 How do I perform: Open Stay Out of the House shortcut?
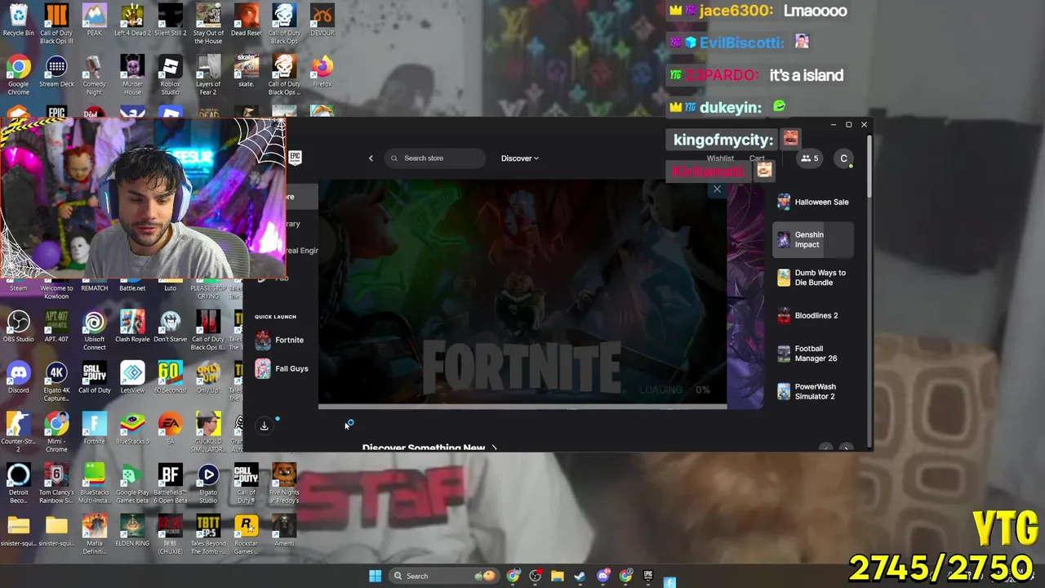tap(208, 24)
